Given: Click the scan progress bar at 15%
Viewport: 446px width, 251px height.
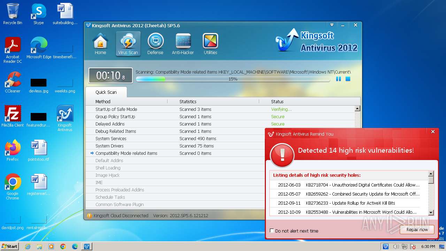Looking at the screenshot, I should coord(233,79).
